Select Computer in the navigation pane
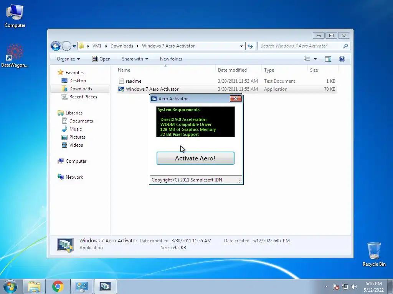The height and width of the screenshot is (294, 393). pyautogui.click(x=76, y=161)
